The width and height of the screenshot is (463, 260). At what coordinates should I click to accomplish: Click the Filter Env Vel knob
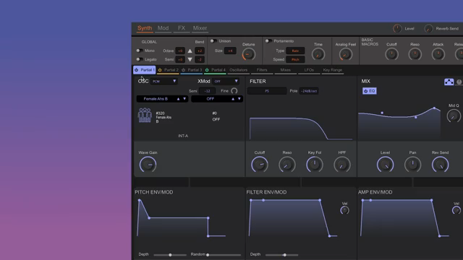[344, 210]
